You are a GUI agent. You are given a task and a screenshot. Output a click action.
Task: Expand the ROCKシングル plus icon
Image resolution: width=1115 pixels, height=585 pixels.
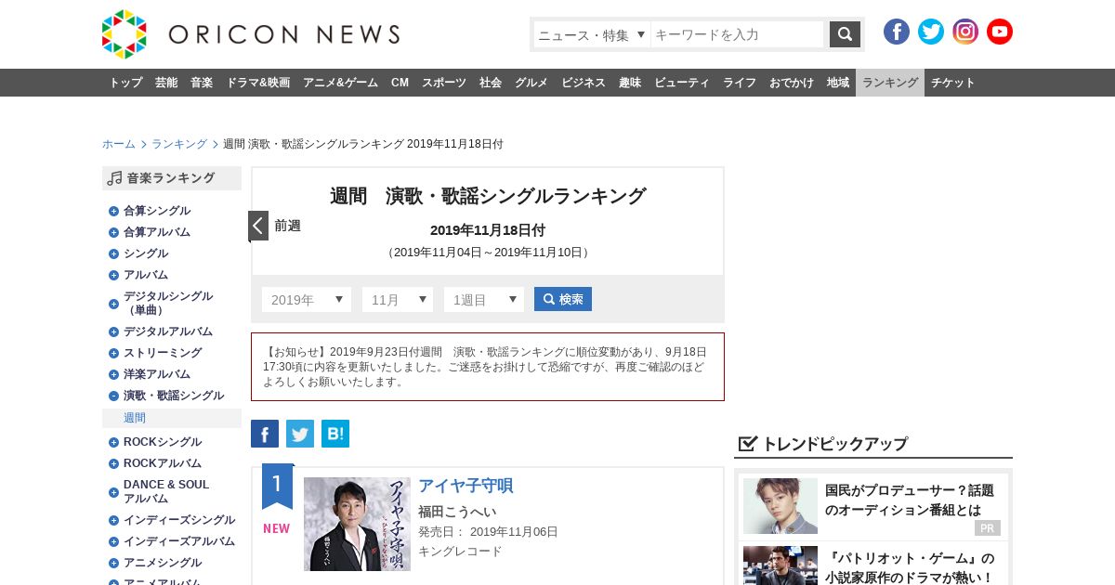coord(113,442)
